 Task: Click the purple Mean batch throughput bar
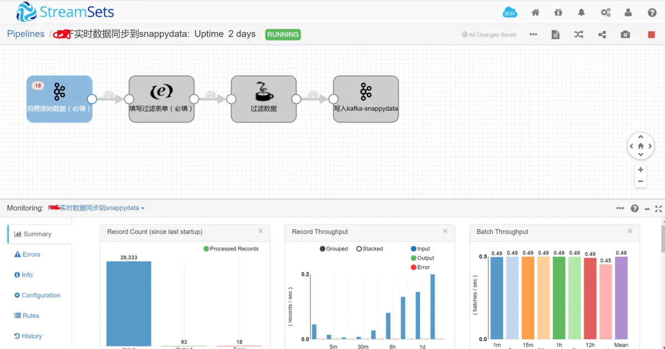click(621, 297)
